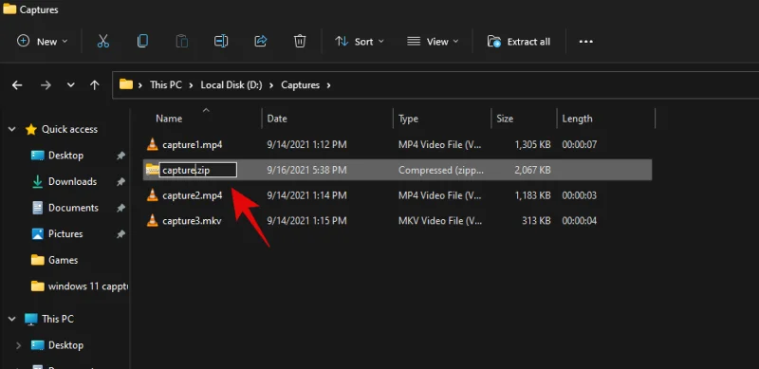Click Captures breadcrumb in address bar
Image resolution: width=759 pixels, height=369 pixels.
pos(300,85)
